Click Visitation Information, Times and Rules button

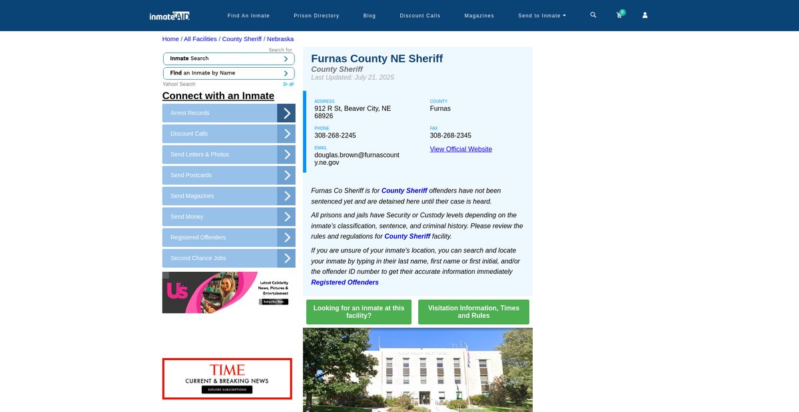click(x=473, y=312)
